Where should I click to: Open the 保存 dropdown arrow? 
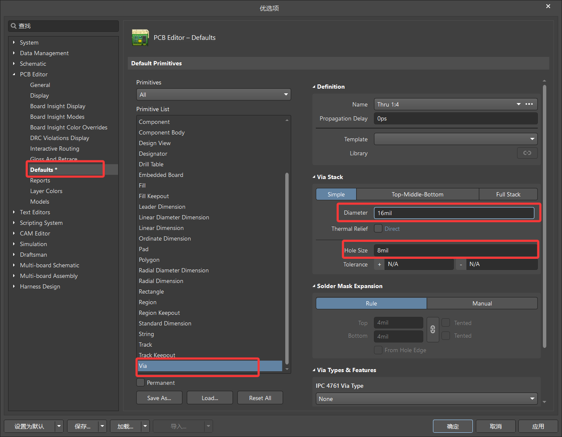[x=102, y=426]
